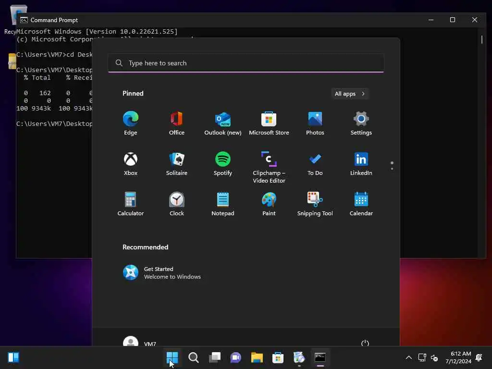Screen dimensions: 492x369
Task: Go to next pinned apps page dot
Action: [392, 169]
